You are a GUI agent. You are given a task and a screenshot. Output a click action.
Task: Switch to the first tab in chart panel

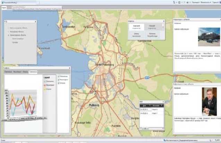click(x=8, y=72)
